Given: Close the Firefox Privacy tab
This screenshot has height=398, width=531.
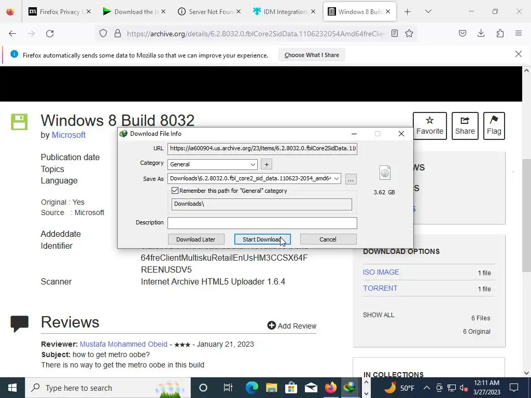Looking at the screenshot, I should (x=88, y=11).
